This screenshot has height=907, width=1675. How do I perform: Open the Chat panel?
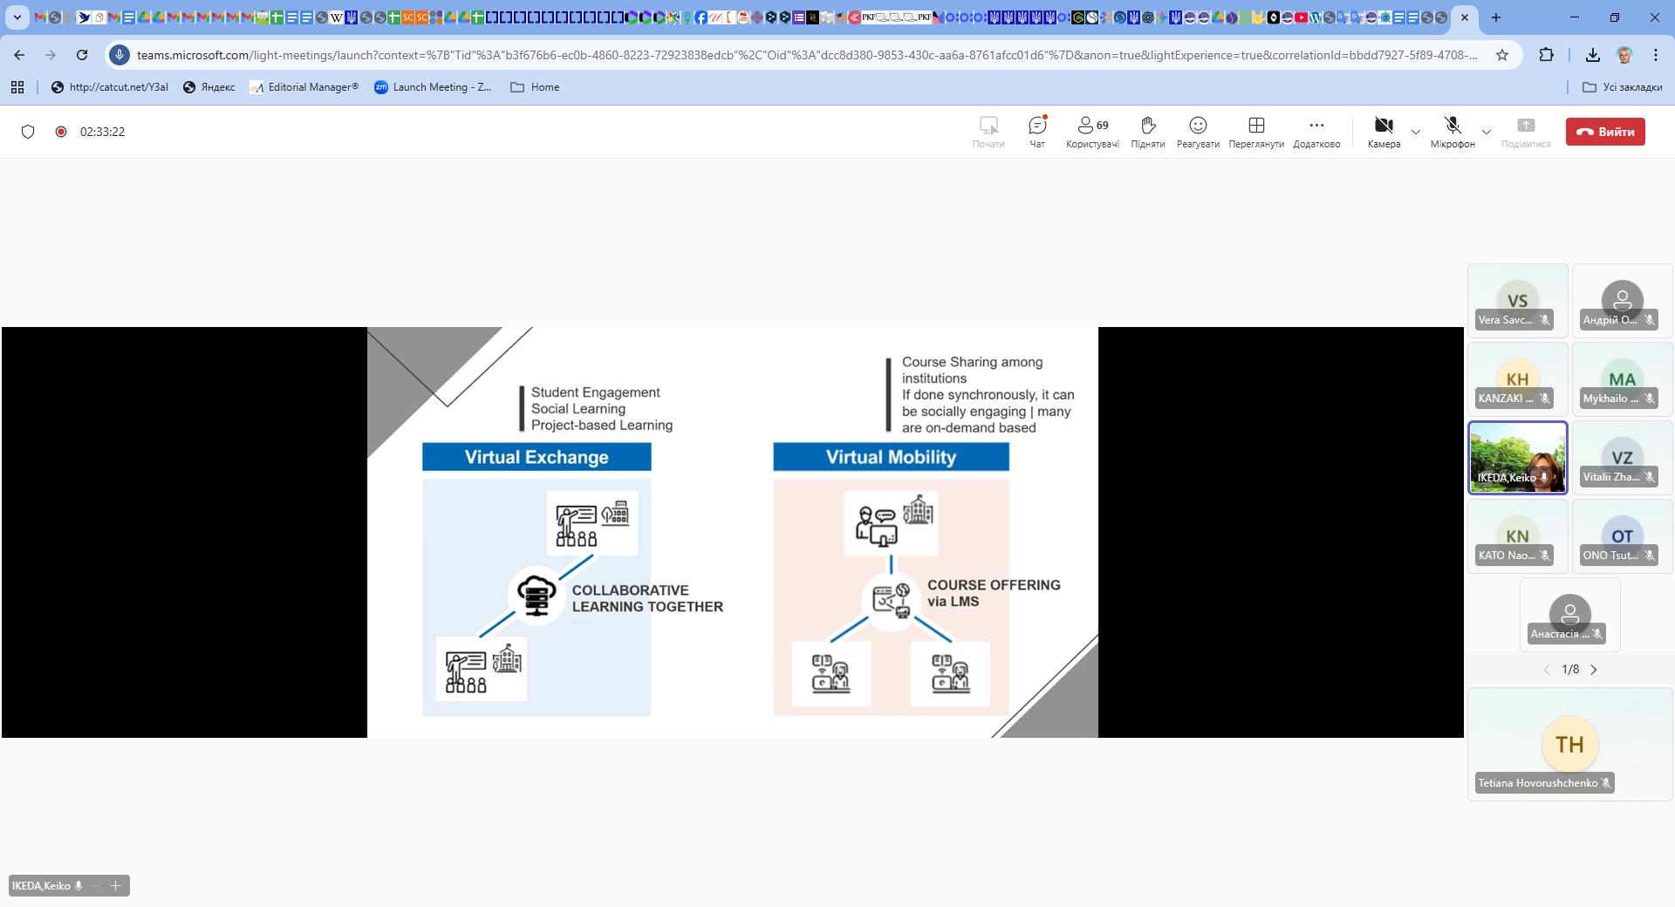click(1036, 132)
